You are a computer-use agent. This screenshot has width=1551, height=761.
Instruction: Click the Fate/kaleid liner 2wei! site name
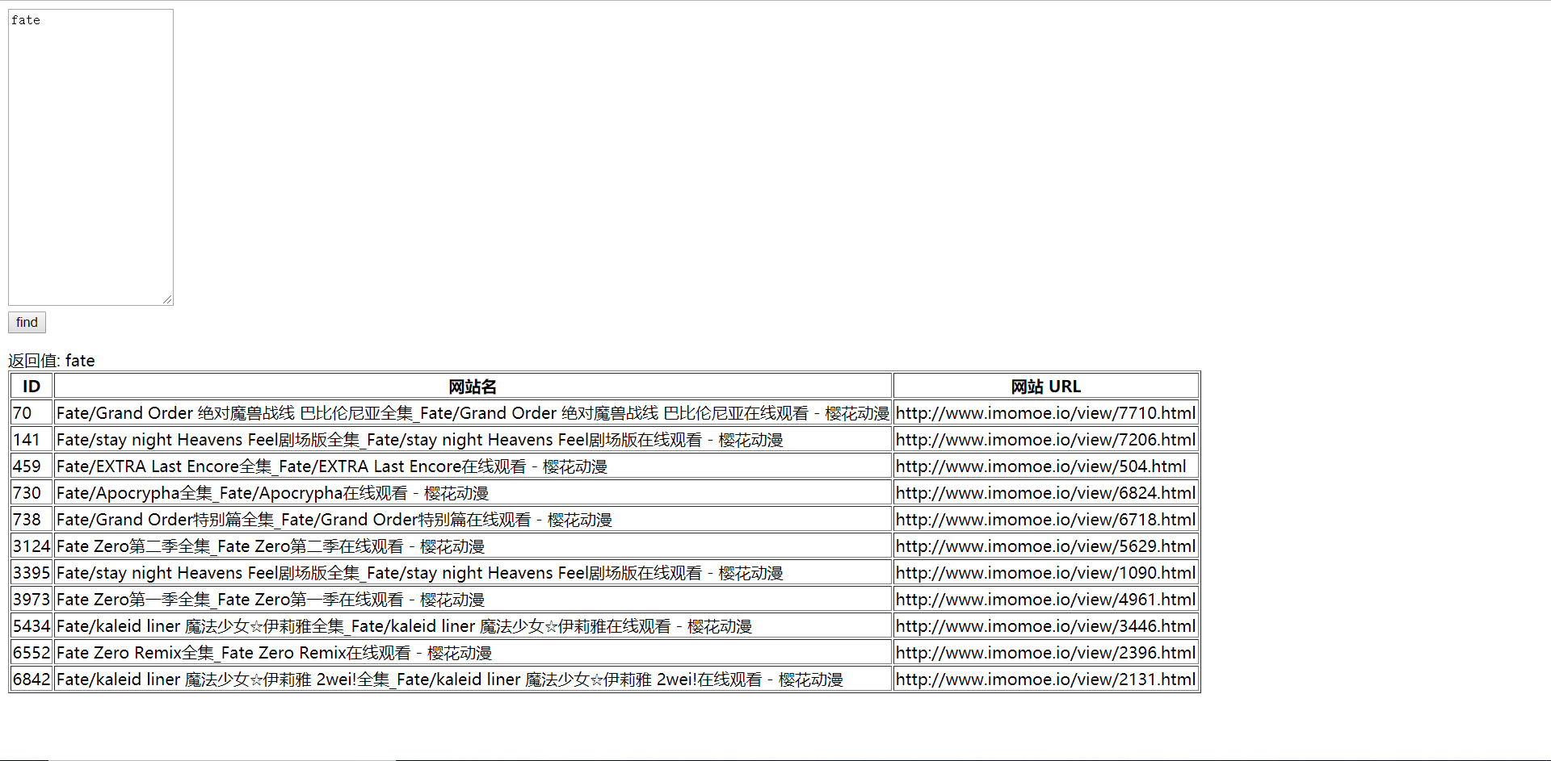[x=473, y=679]
